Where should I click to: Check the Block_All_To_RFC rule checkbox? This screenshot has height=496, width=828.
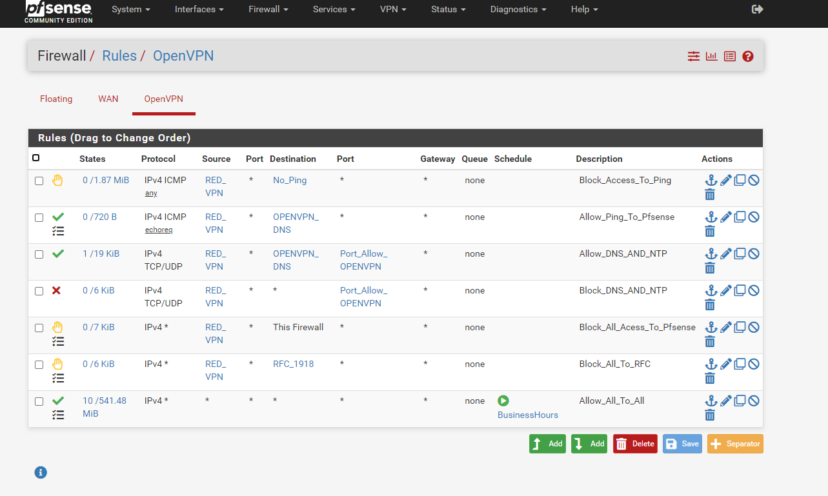[39, 364]
